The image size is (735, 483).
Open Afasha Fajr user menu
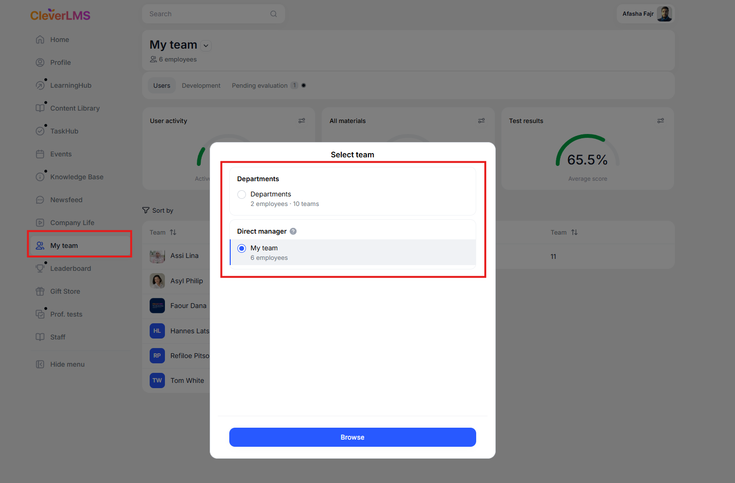click(646, 14)
